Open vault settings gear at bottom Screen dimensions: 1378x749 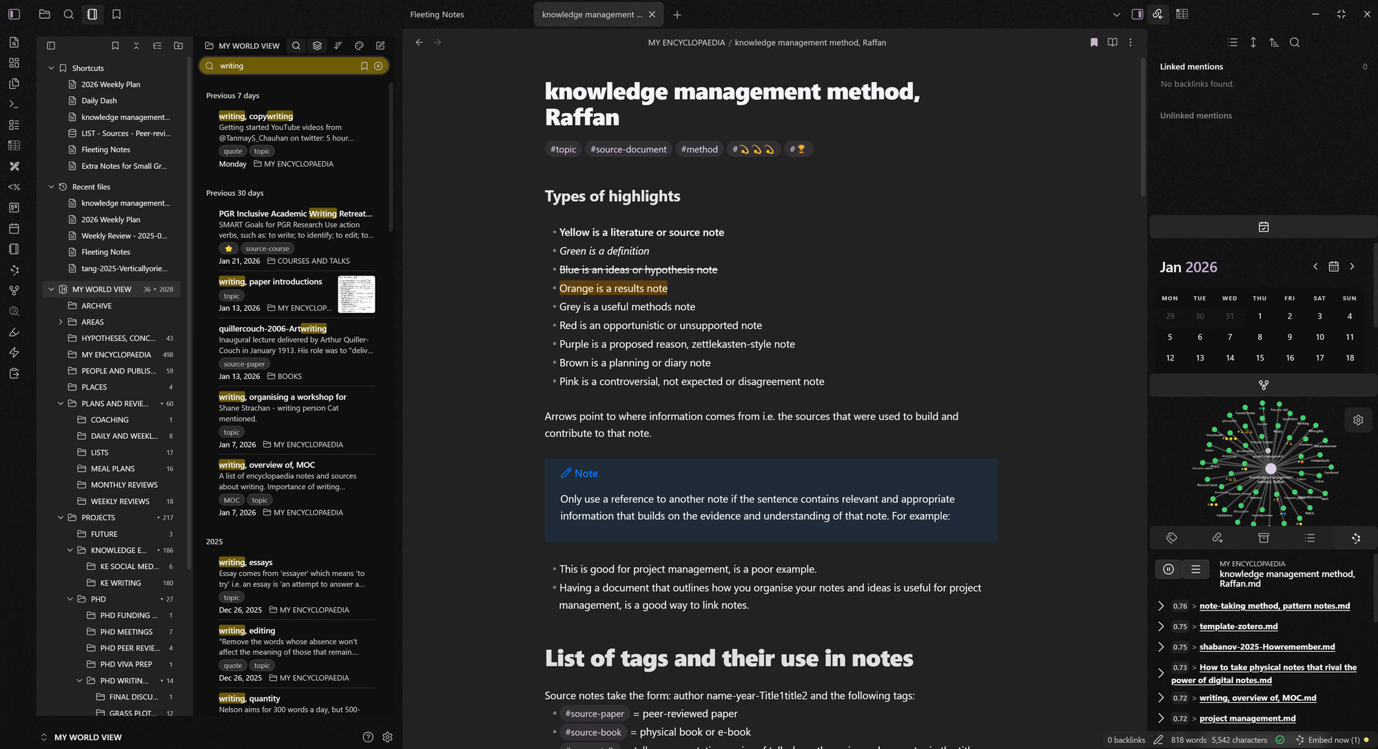pyautogui.click(x=387, y=737)
